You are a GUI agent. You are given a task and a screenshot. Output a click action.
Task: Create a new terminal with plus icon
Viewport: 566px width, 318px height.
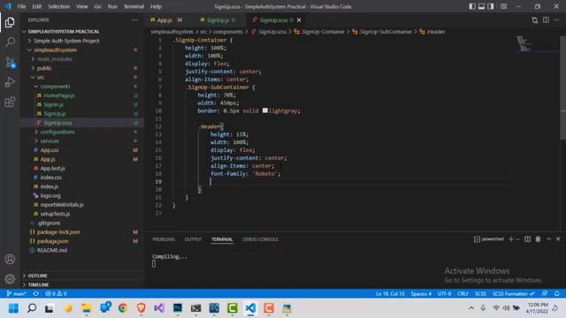click(x=511, y=239)
